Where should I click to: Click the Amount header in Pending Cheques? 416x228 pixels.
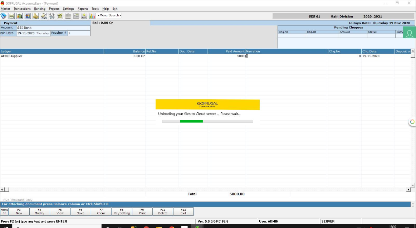point(353,32)
